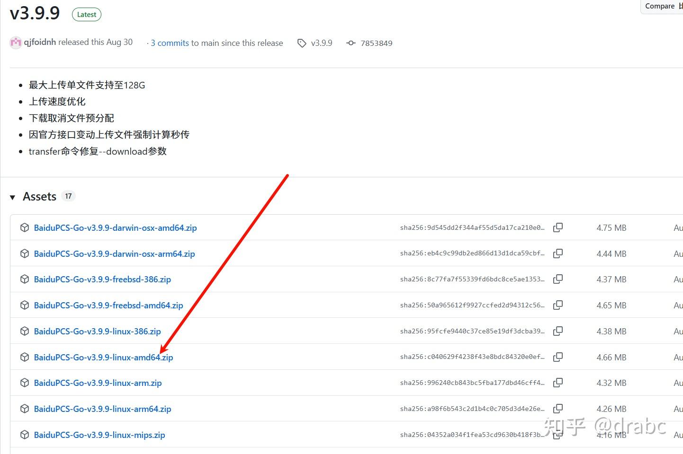Download BaiduPCS-Go-v3.9.9-linux-amd64.zip
Screen dimensions: 683x454
[x=103, y=357]
